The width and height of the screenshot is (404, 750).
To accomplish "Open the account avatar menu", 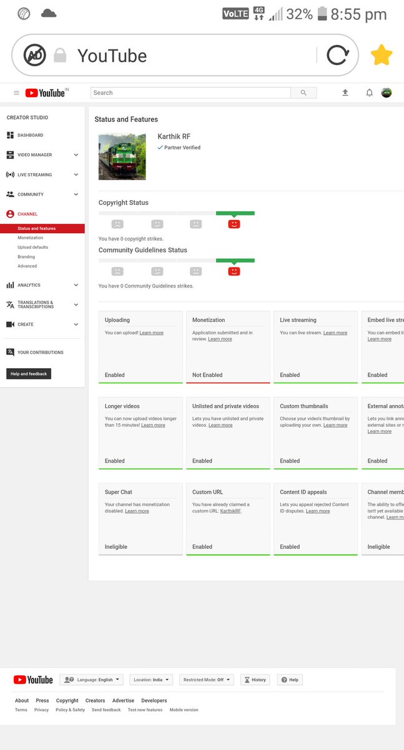I will point(387,92).
